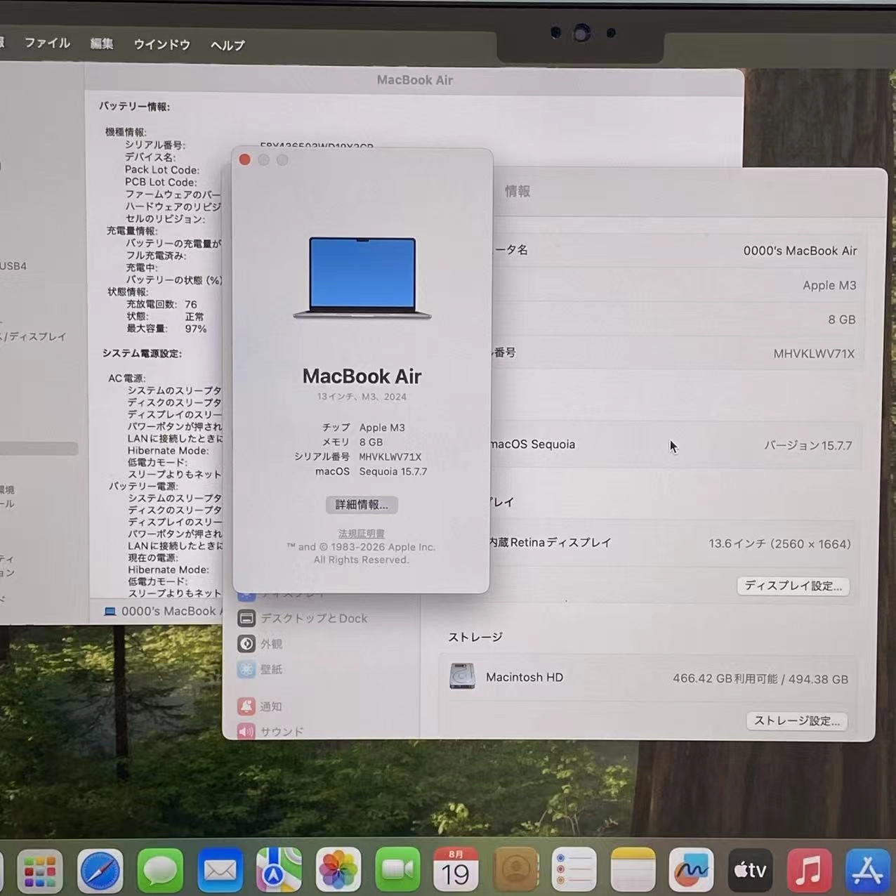Click the PCB Lot Code: line

pyautogui.click(x=161, y=183)
